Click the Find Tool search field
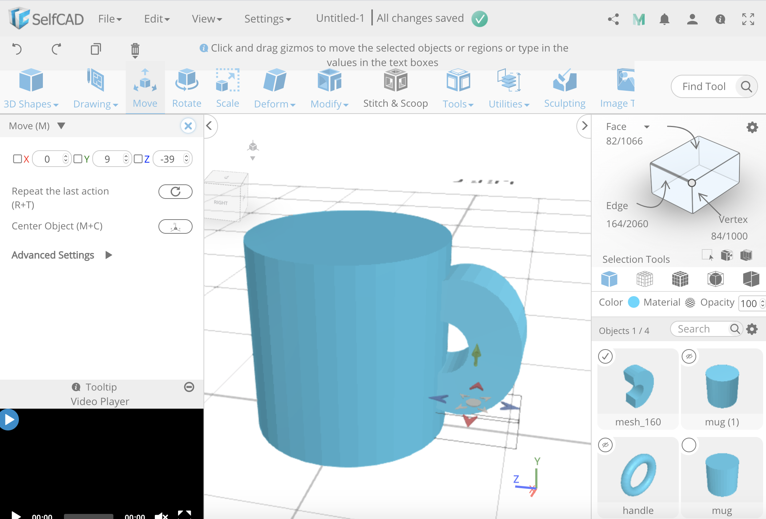This screenshot has width=766, height=519. (703, 86)
